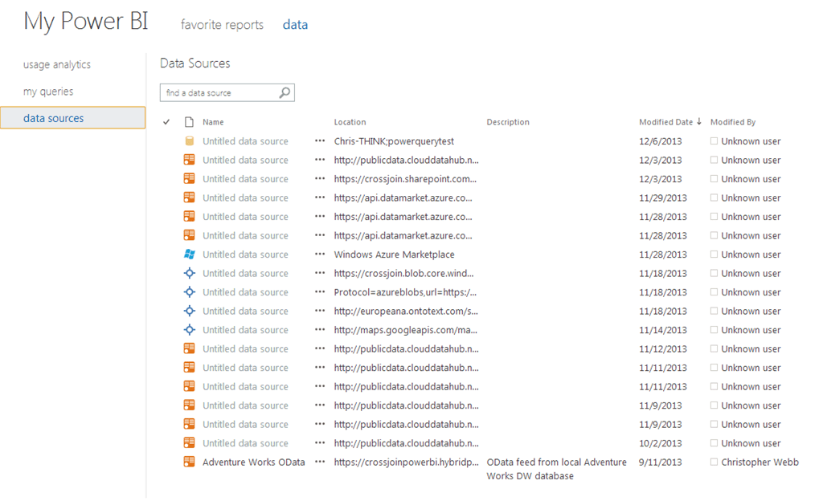
Task: Tick checkbox on Windows Azure Marketplace row
Action: 714,255
